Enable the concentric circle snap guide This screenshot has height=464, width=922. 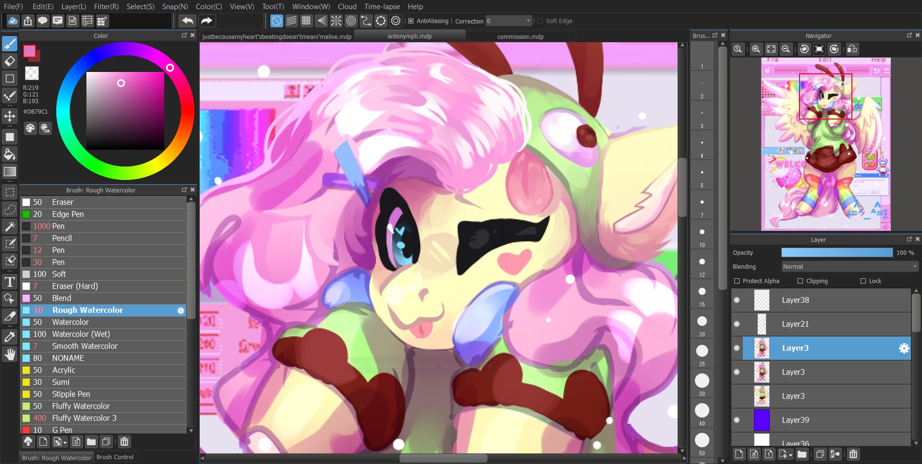(x=351, y=21)
